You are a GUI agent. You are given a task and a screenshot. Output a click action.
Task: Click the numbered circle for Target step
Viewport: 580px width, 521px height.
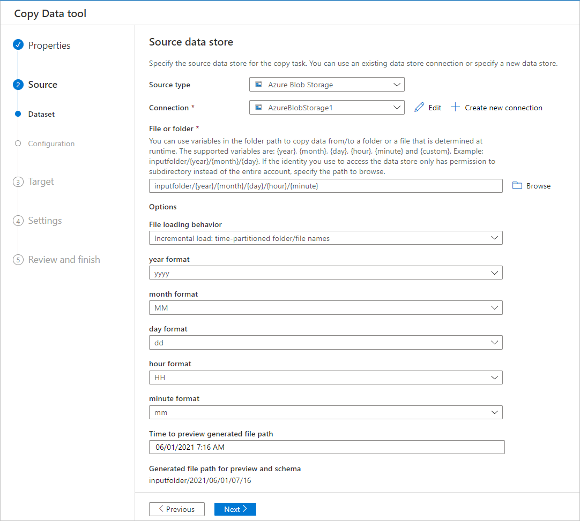pos(18,182)
